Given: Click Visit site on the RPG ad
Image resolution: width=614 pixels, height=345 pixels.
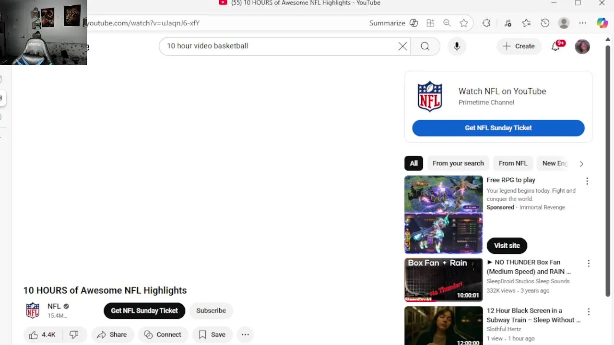Looking at the screenshot, I should 507,245.
